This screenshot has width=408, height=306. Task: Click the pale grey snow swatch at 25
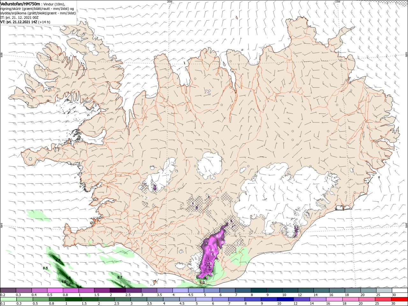pos(384,290)
